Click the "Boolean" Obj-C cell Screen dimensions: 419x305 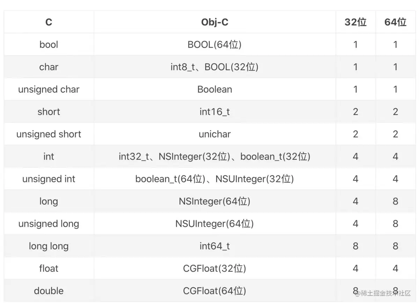(x=214, y=89)
